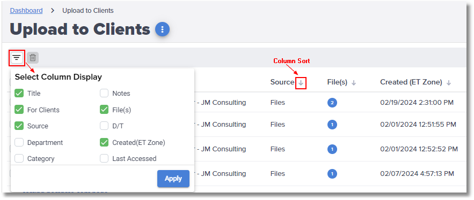This screenshot has width=474, height=200.
Task: Uncheck the For Clients checkbox
Action: (x=19, y=110)
